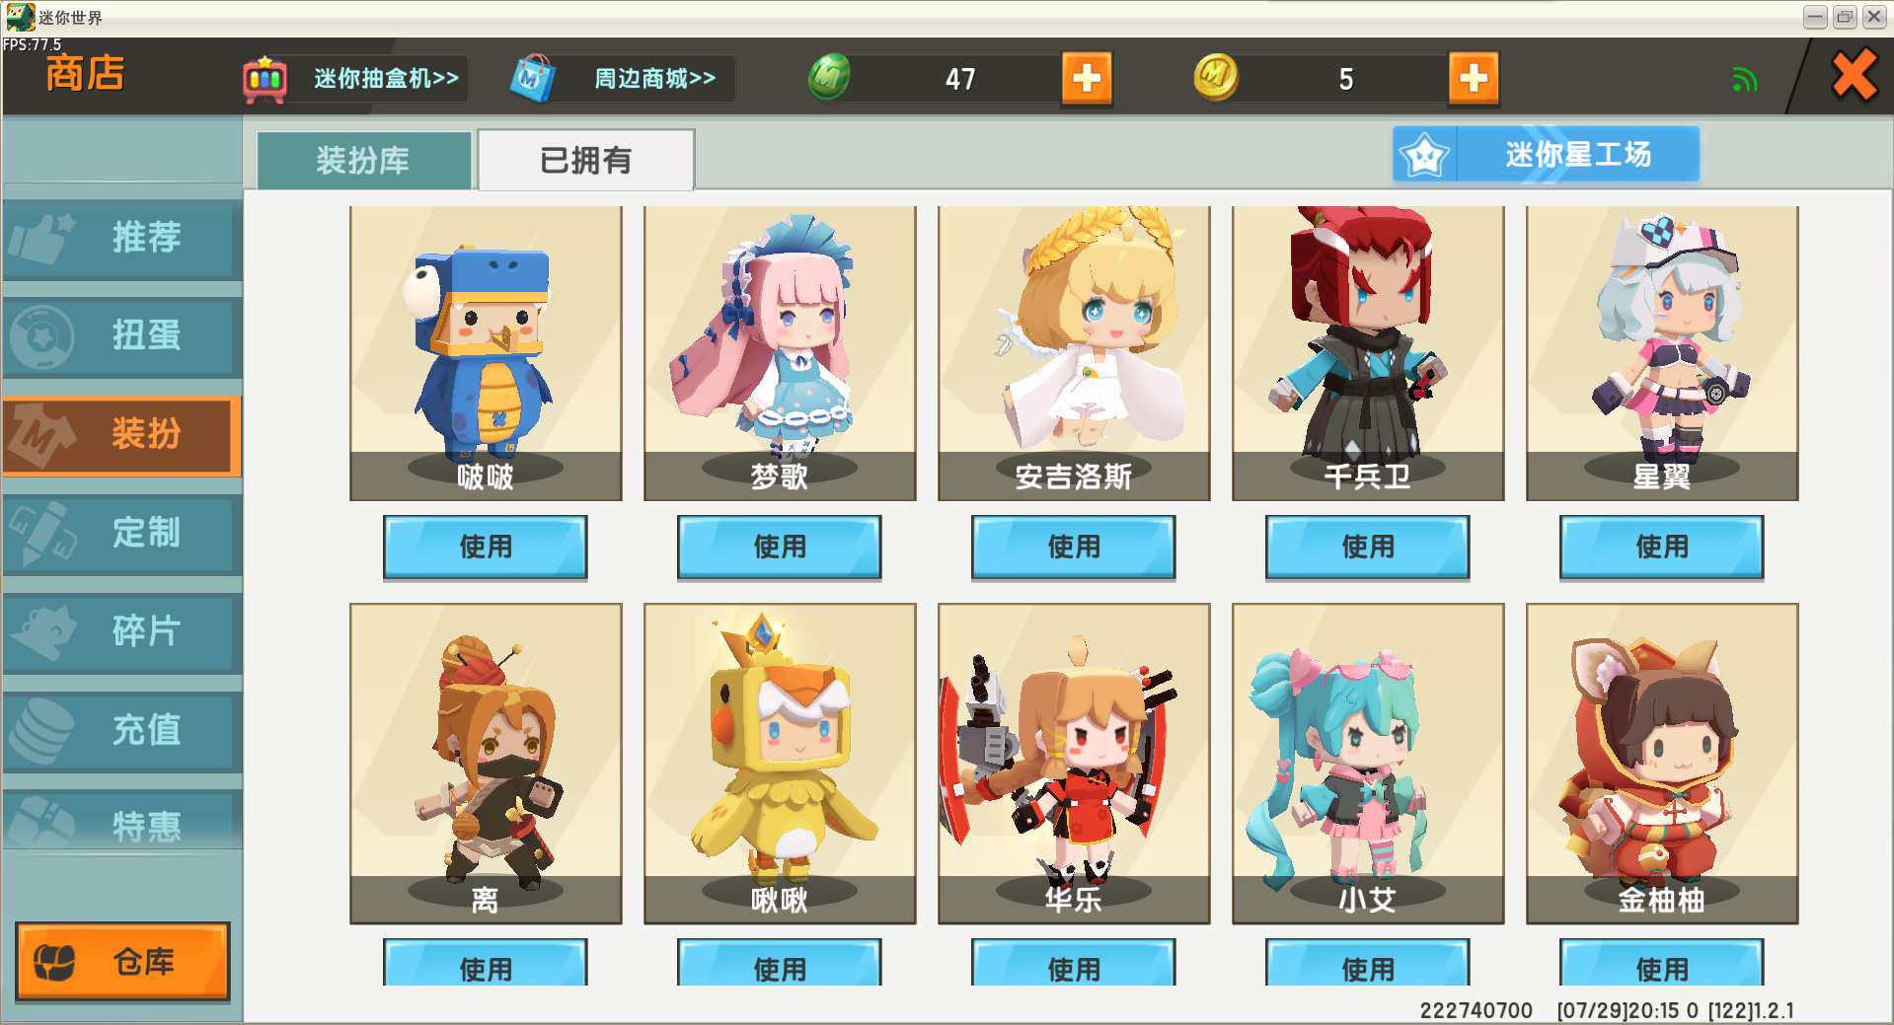The height and width of the screenshot is (1025, 1894).
Task: Add more green mini beans with plus
Action: tap(1087, 78)
